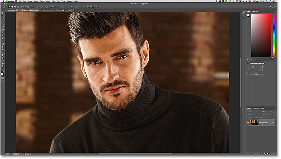Click Subtract from selection mode icon
The height and width of the screenshot is (159, 281).
tap(15, 7)
